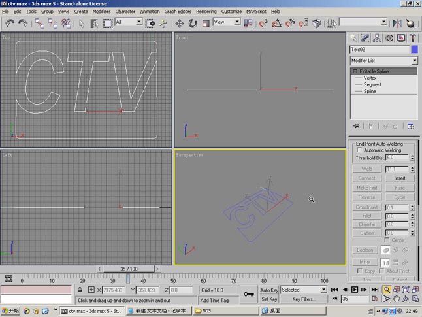This screenshot has width=422, height=317.
Task: Select the Segment sub-object level
Action: (372, 84)
